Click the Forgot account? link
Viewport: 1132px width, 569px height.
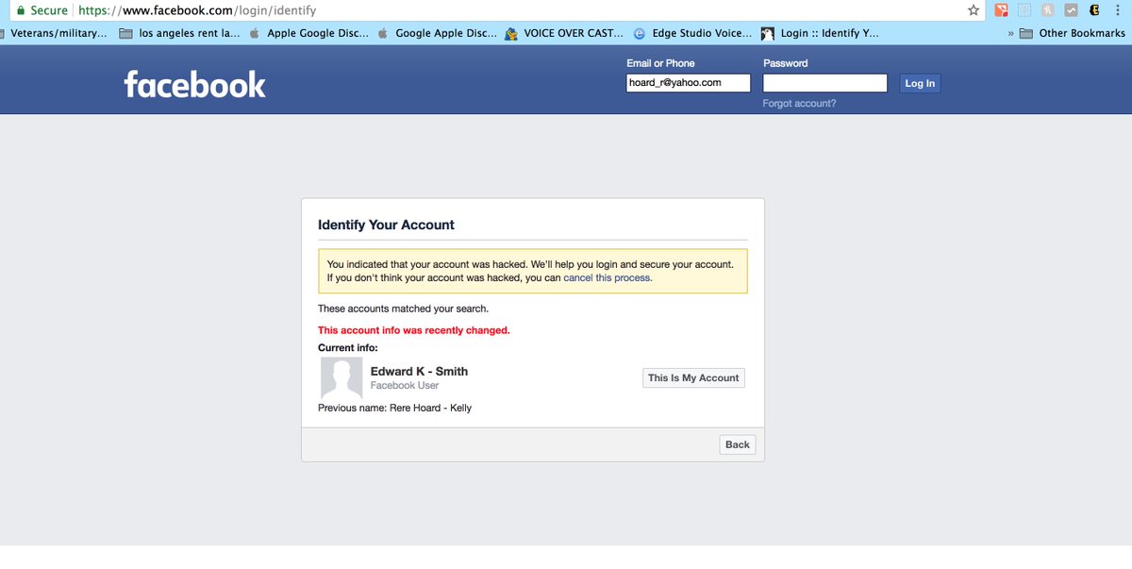[x=799, y=104]
